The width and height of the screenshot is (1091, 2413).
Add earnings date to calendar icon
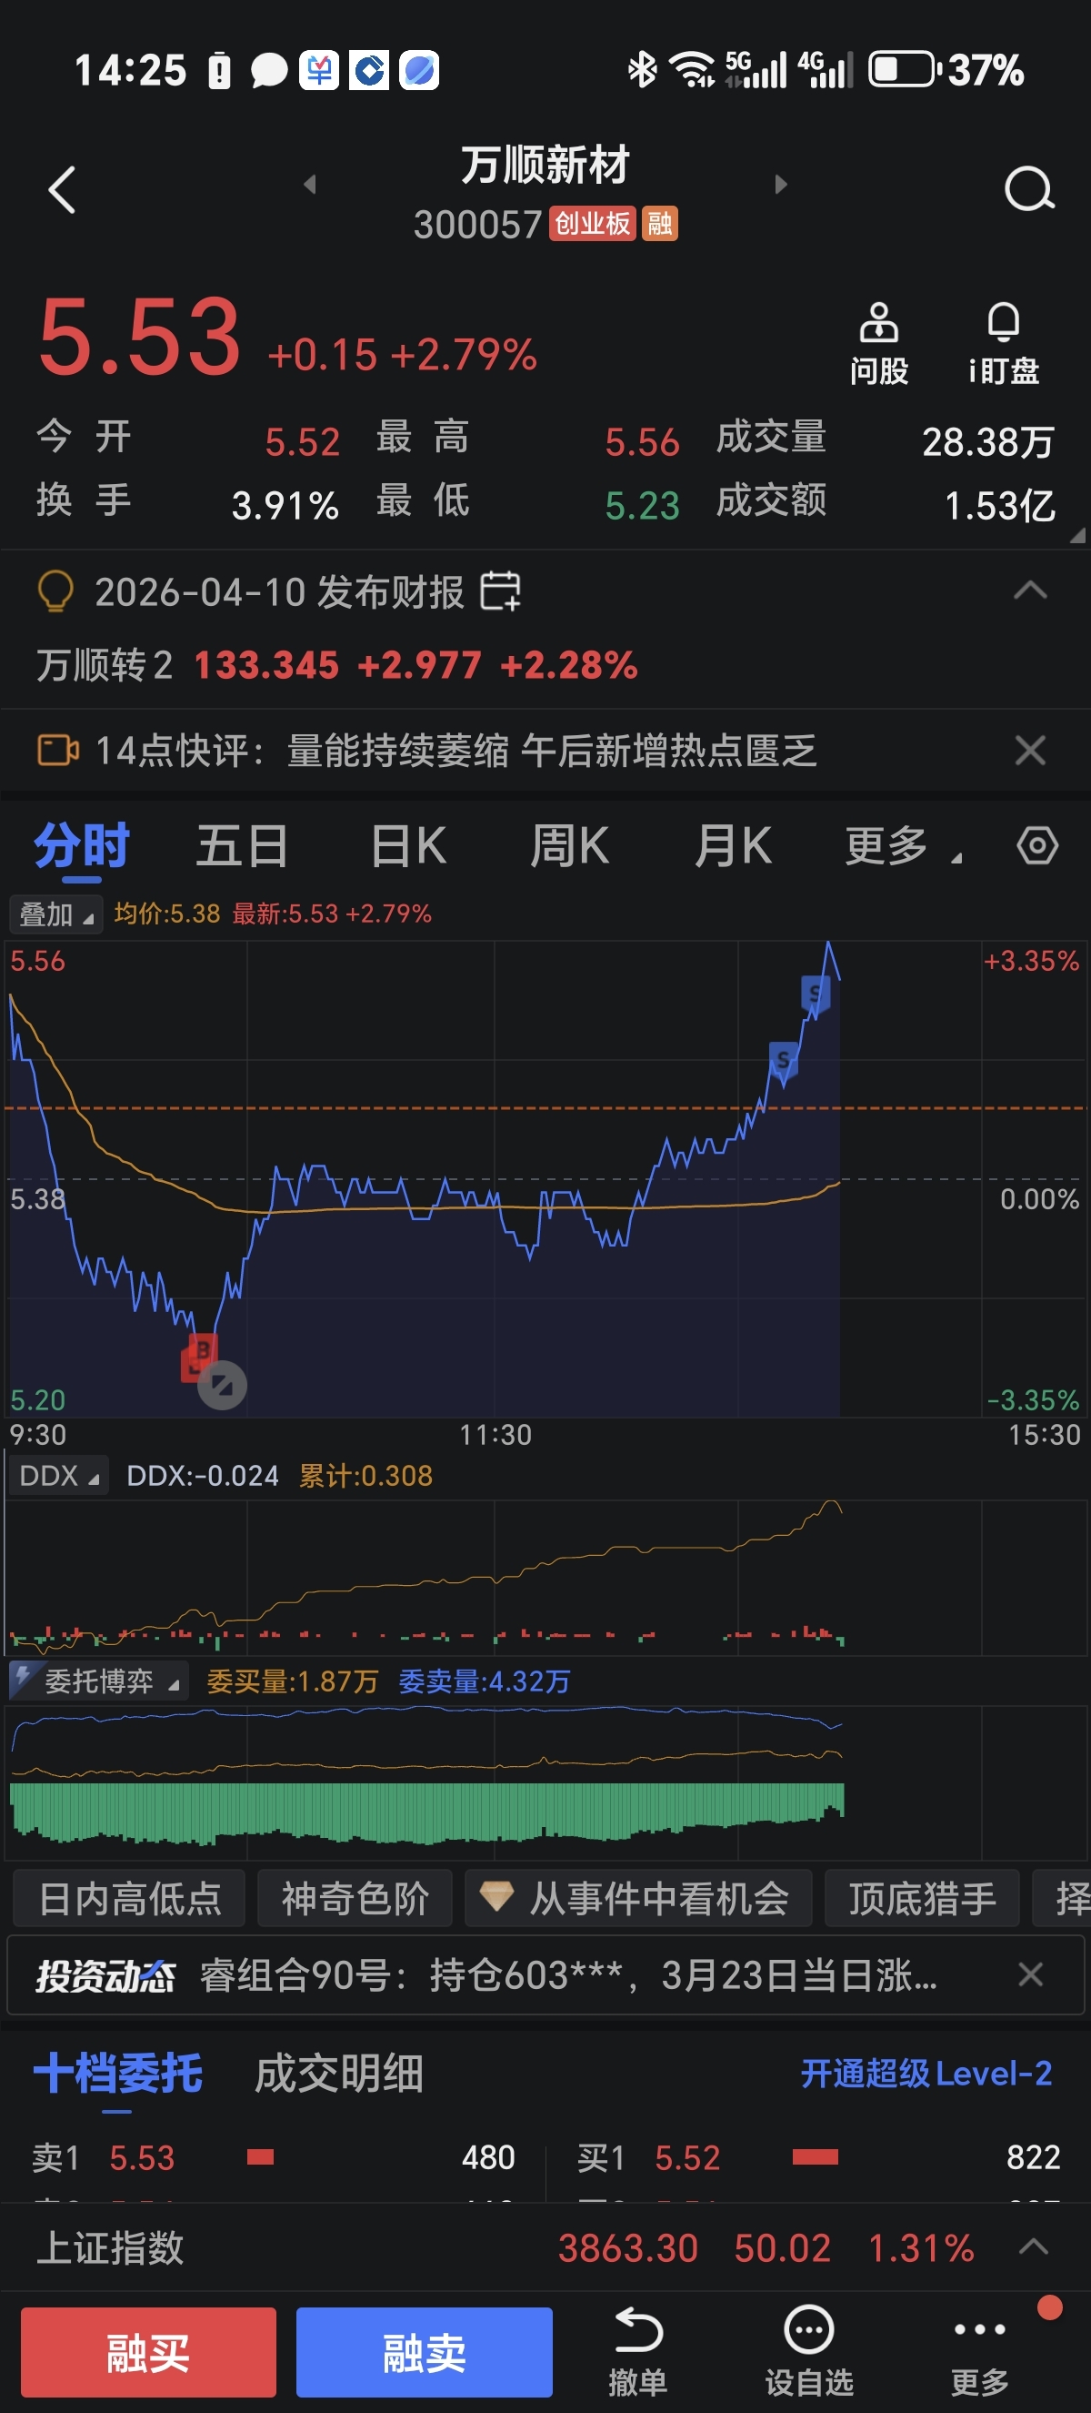tap(501, 591)
